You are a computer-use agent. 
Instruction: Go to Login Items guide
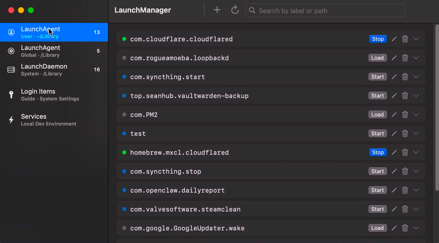54,94
